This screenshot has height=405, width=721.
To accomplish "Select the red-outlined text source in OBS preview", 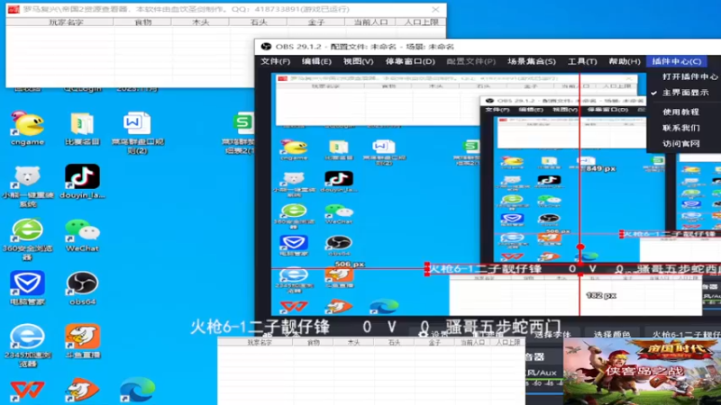I will [572, 269].
